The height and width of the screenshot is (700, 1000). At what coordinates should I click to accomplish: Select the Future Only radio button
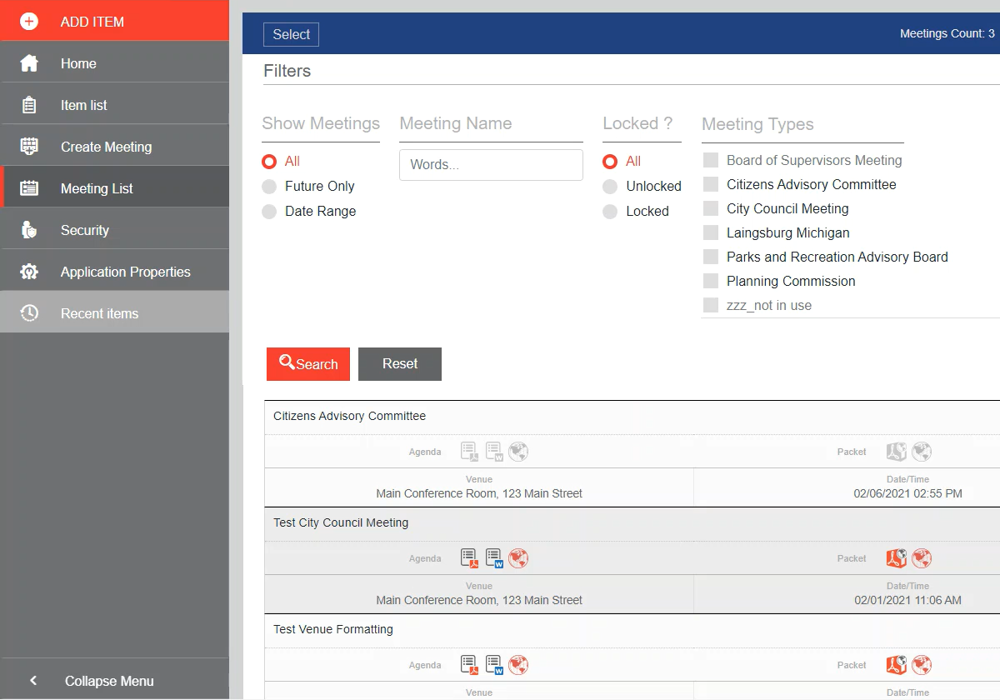click(x=268, y=187)
